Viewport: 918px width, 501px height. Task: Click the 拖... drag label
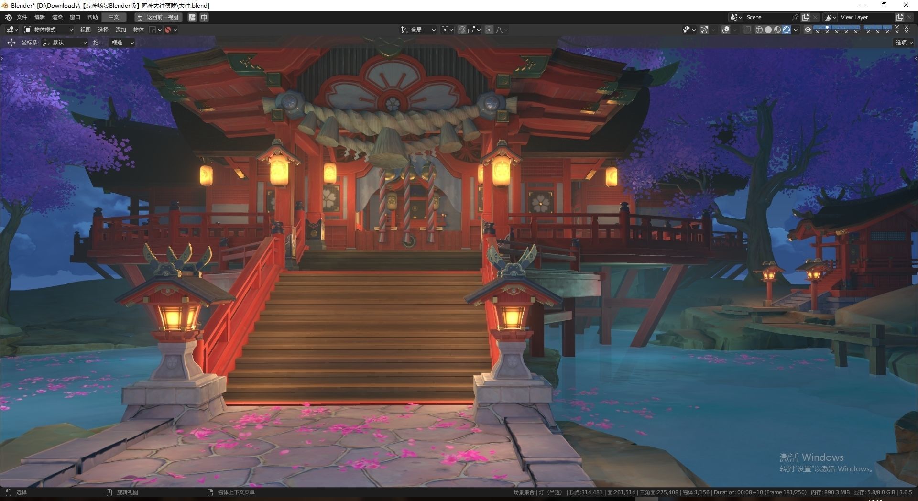pos(98,43)
